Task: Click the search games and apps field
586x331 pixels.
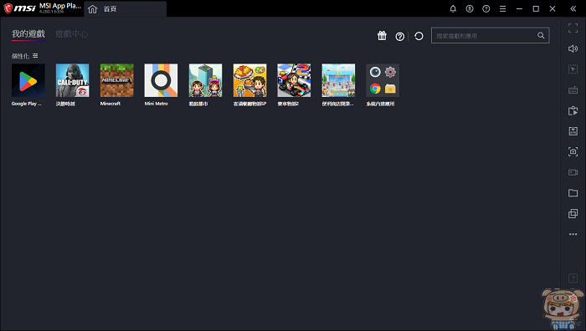Action: coord(490,35)
